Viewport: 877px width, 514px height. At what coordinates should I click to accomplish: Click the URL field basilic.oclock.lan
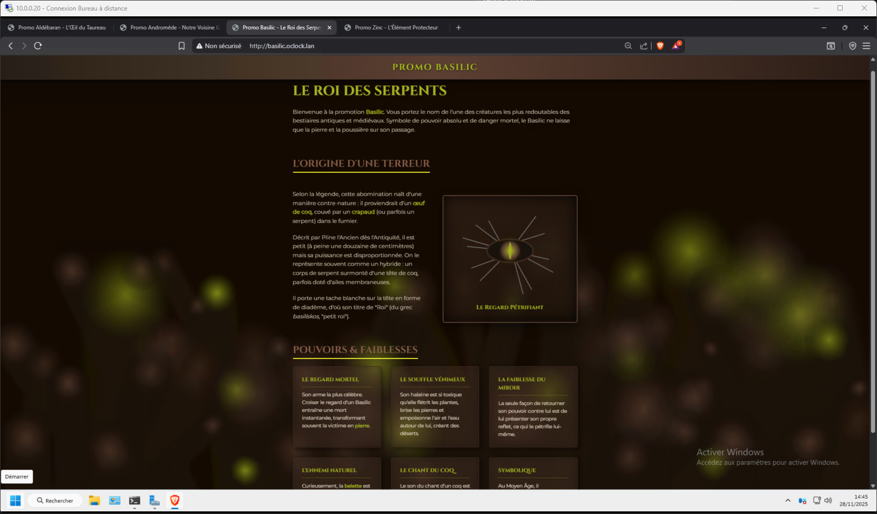click(369, 46)
